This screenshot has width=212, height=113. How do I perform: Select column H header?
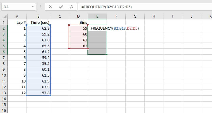click(x=154, y=16)
